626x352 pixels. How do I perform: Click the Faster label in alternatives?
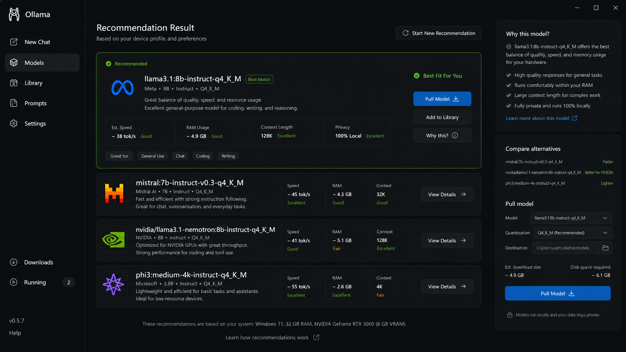(608, 162)
